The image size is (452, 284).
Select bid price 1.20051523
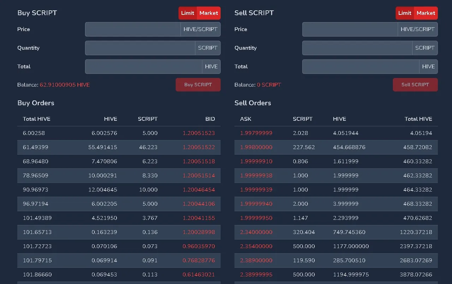click(199, 133)
